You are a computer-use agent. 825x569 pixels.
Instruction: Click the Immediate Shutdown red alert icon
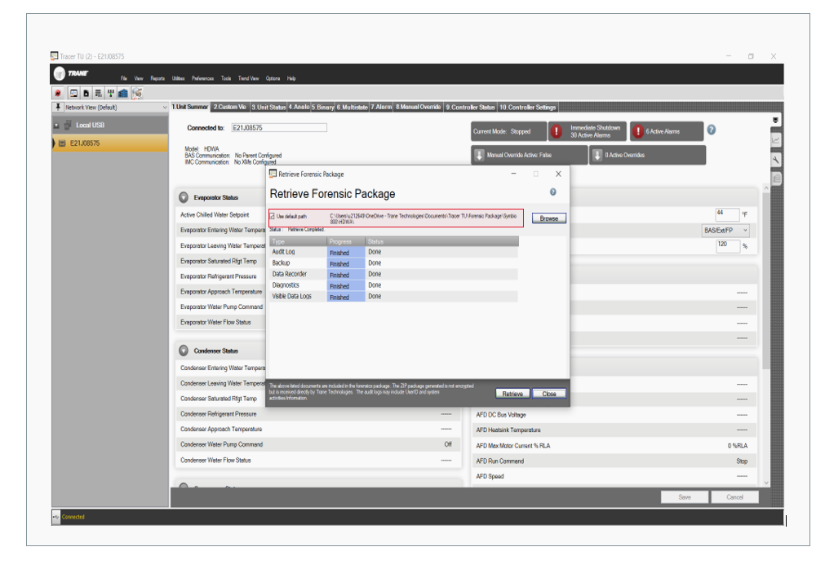point(557,131)
